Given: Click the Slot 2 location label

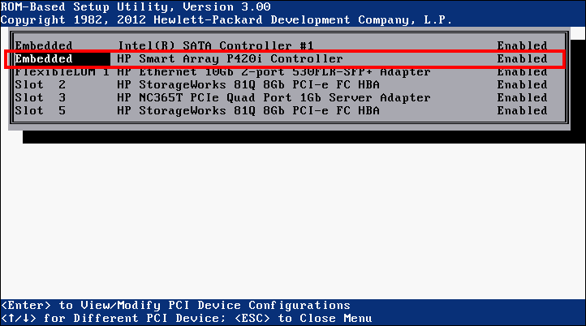Looking at the screenshot, I should (x=41, y=84).
